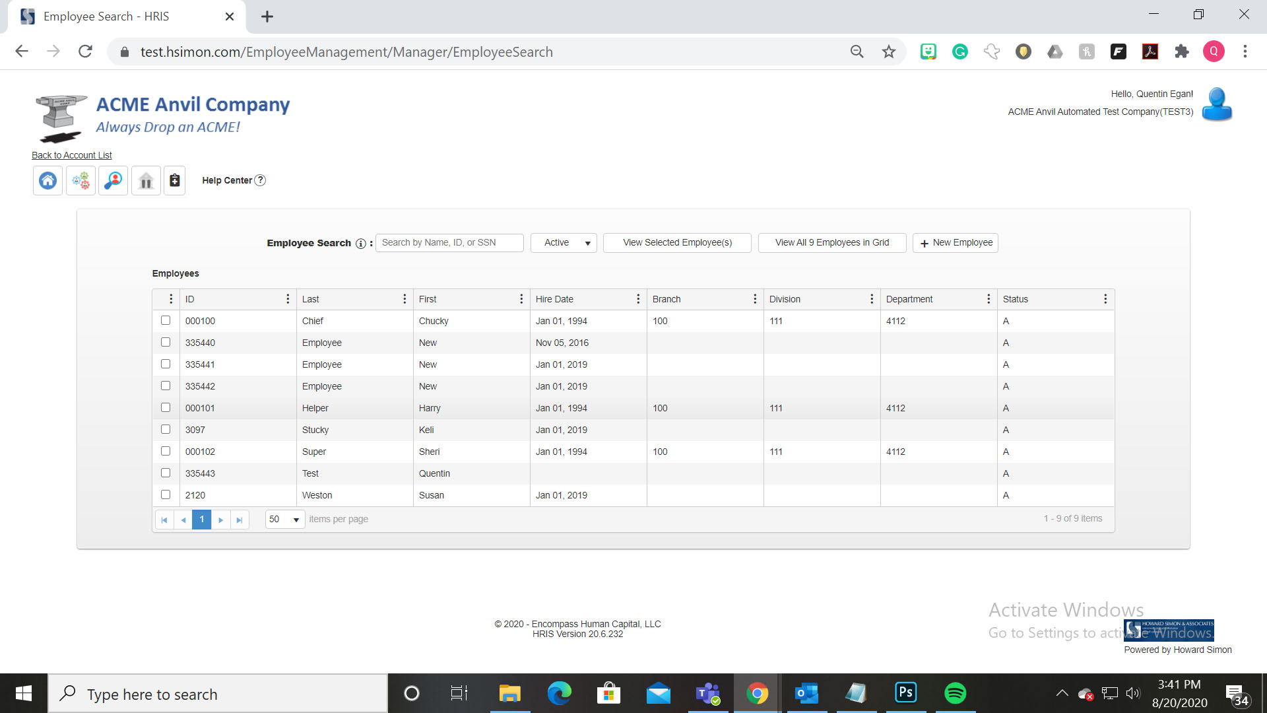Open Branch column options menu
Screen dimensions: 1267x713
point(755,299)
